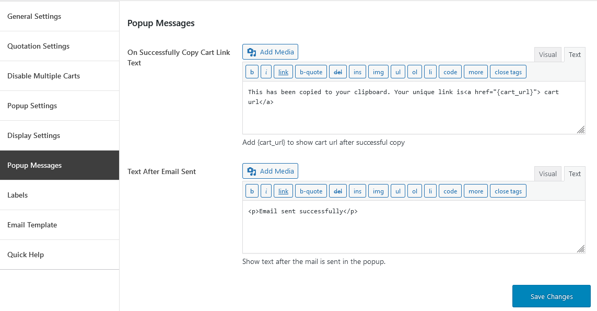This screenshot has width=597, height=311.
Task: Click Add Media for Text After Email Sent
Action: pyautogui.click(x=271, y=171)
